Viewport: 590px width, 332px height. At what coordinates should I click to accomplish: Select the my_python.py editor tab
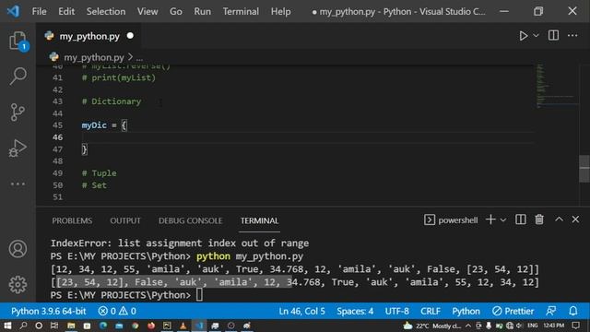(x=89, y=36)
